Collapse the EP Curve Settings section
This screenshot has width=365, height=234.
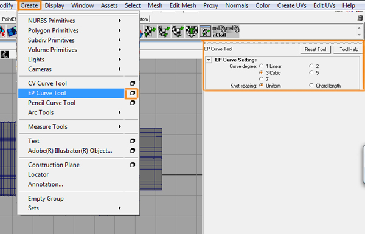[209, 60]
